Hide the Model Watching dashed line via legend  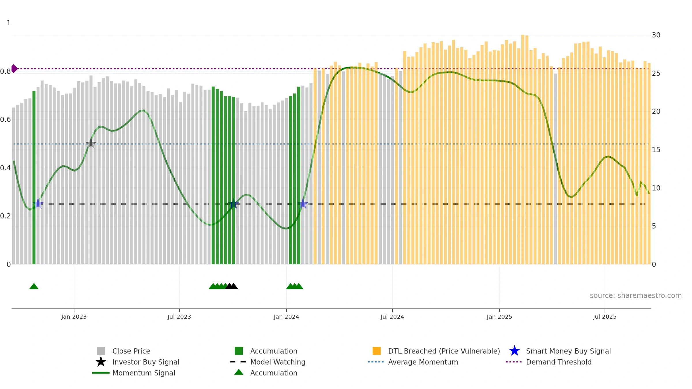coord(268,362)
